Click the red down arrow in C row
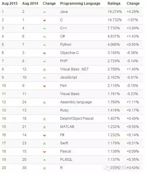Screen dimensions: 149x174 click(44, 20)
